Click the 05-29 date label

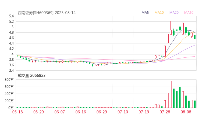point(38,112)
